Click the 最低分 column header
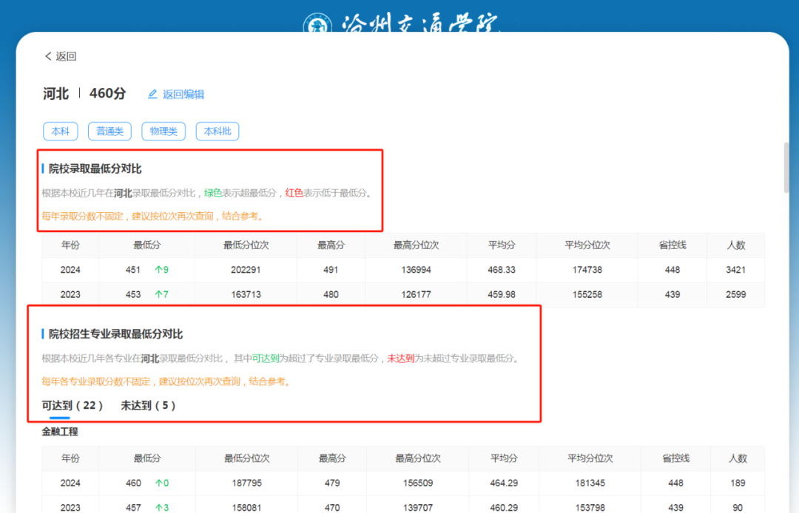The width and height of the screenshot is (799, 513). [x=146, y=245]
